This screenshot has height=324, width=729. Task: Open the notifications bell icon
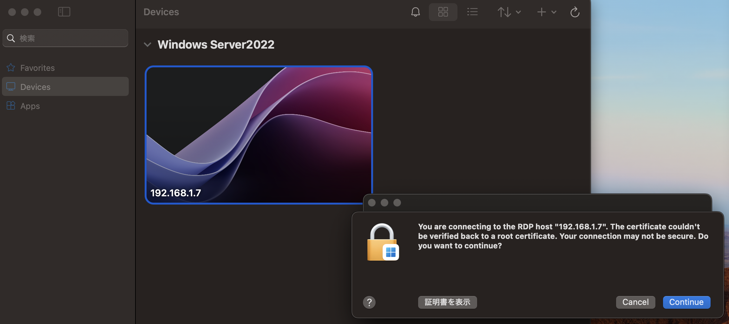(x=416, y=12)
